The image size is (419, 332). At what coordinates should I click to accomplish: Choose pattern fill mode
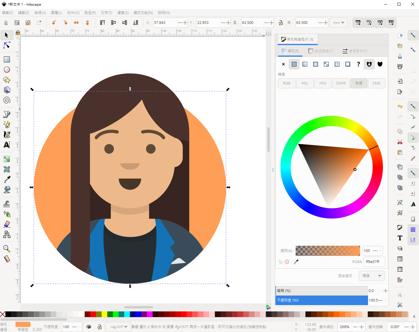(x=337, y=64)
